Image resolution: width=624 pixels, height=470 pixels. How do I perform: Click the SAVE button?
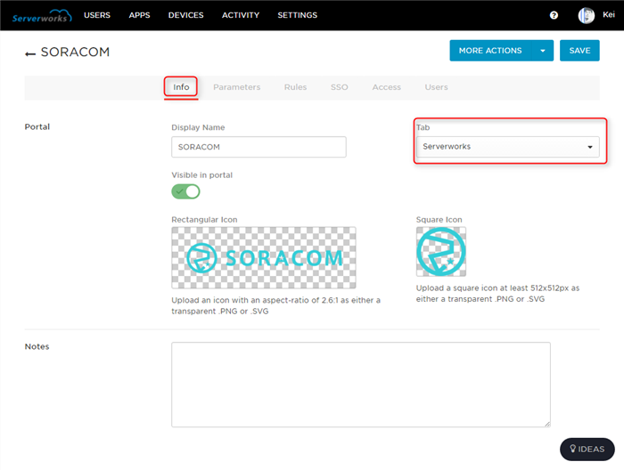coord(579,51)
